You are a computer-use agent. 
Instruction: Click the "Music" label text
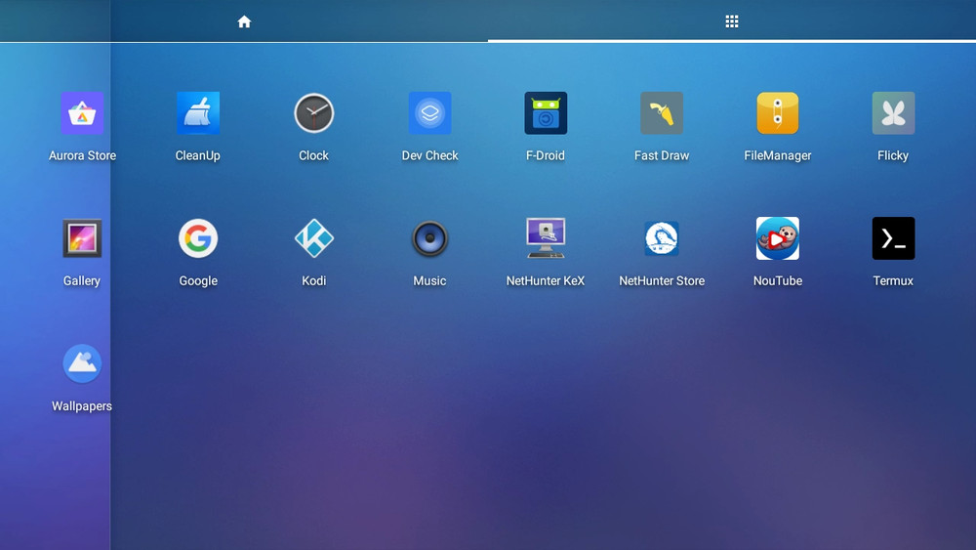coord(429,281)
